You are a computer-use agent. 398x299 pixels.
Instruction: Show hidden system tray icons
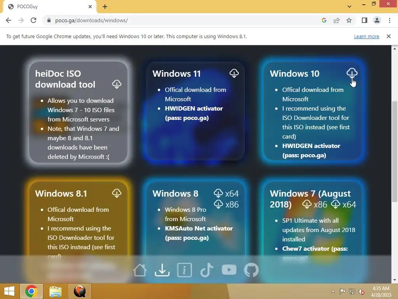coord(333,292)
